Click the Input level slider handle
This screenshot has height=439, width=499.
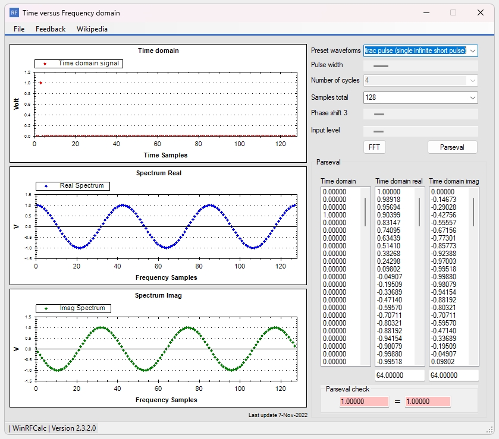coord(379,131)
